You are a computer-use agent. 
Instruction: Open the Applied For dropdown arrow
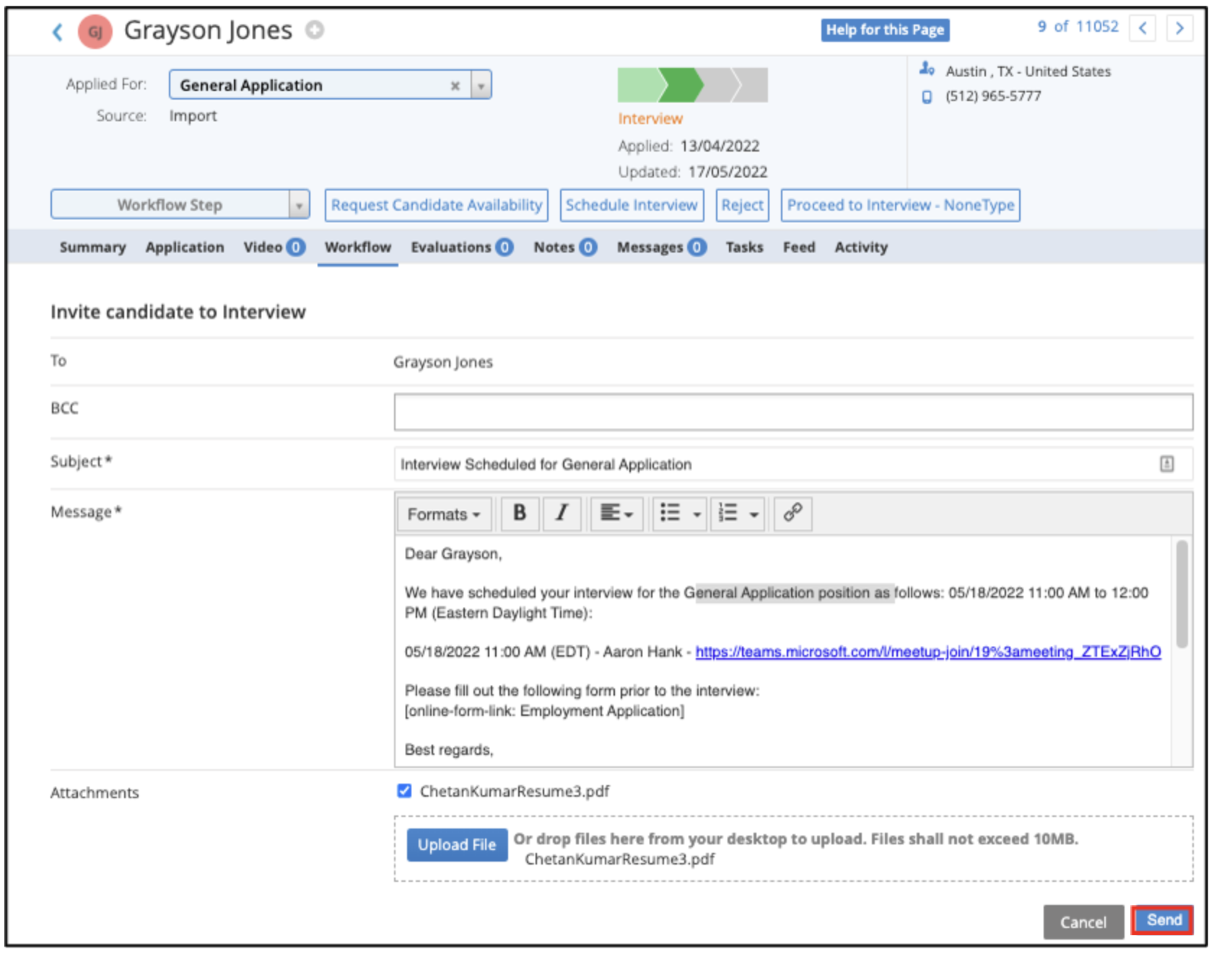coord(481,85)
